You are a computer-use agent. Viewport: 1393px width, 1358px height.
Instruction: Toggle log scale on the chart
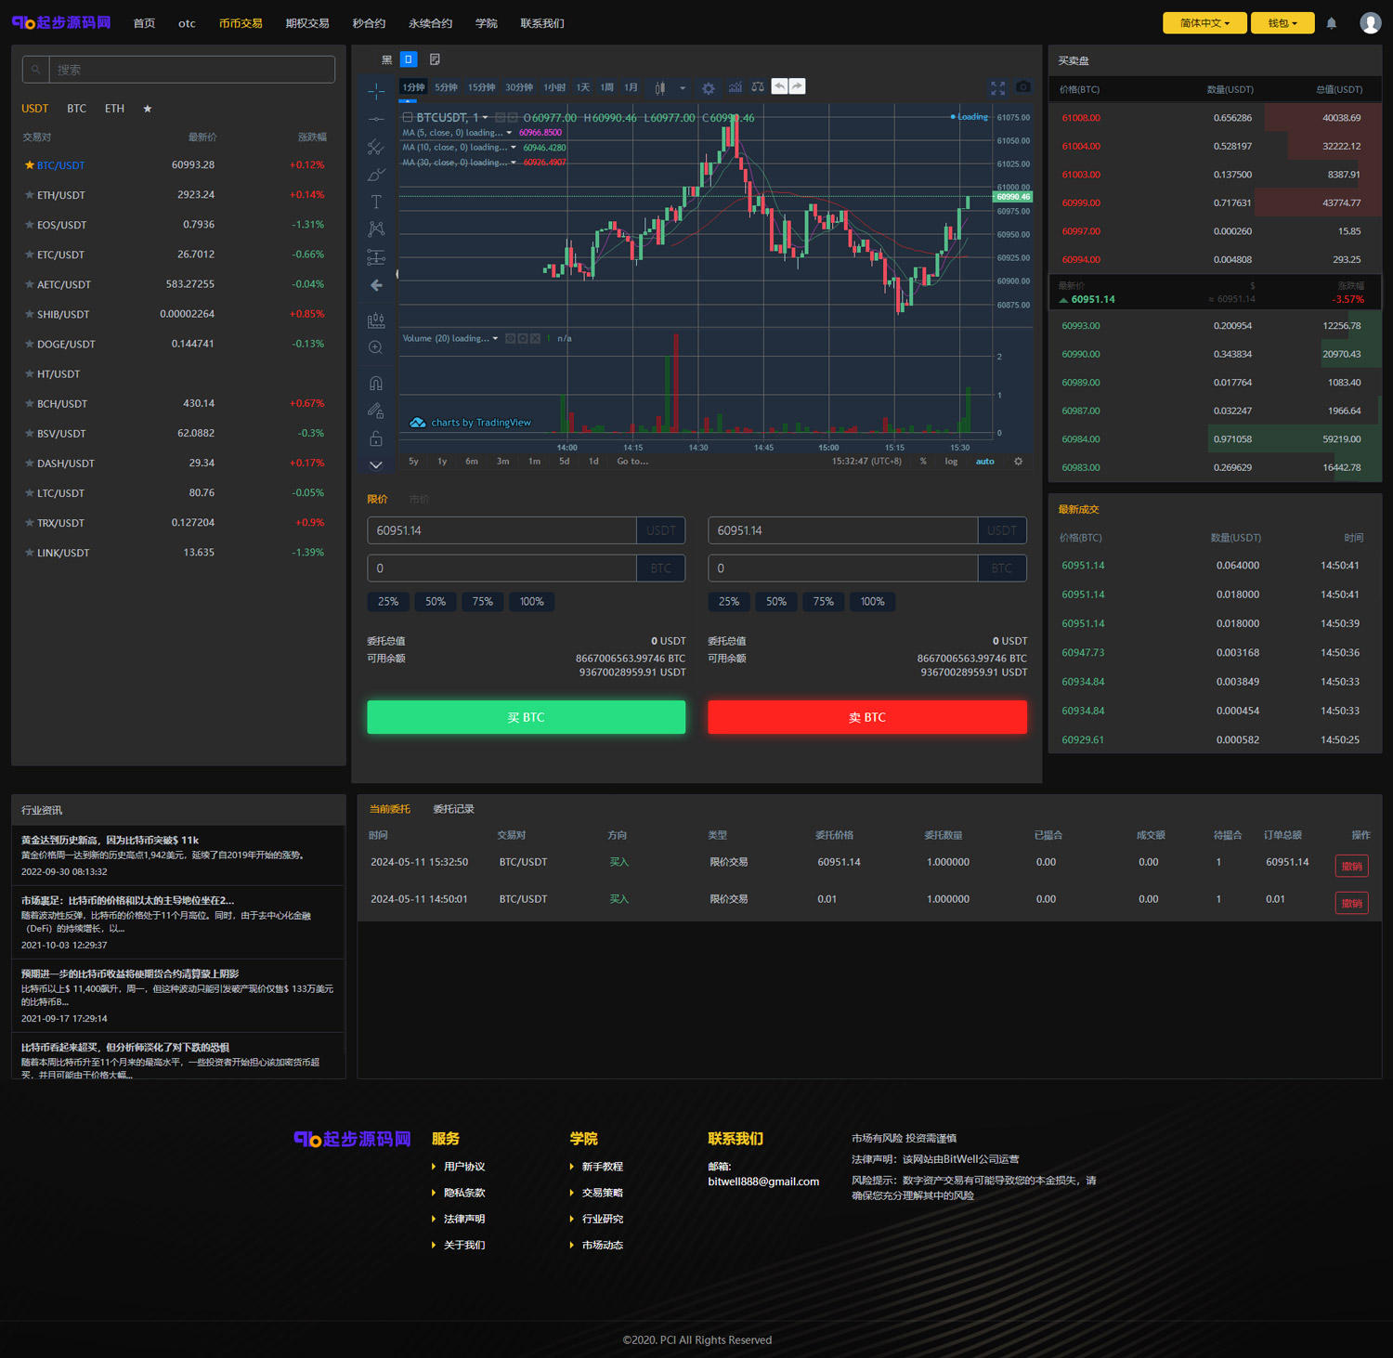click(x=951, y=462)
